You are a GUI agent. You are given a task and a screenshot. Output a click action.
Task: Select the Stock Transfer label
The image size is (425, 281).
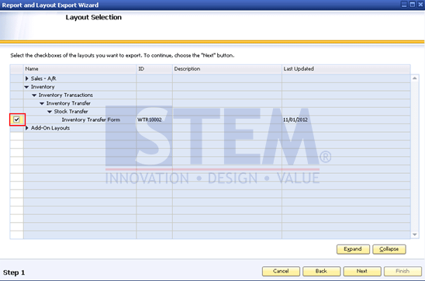[x=71, y=112]
